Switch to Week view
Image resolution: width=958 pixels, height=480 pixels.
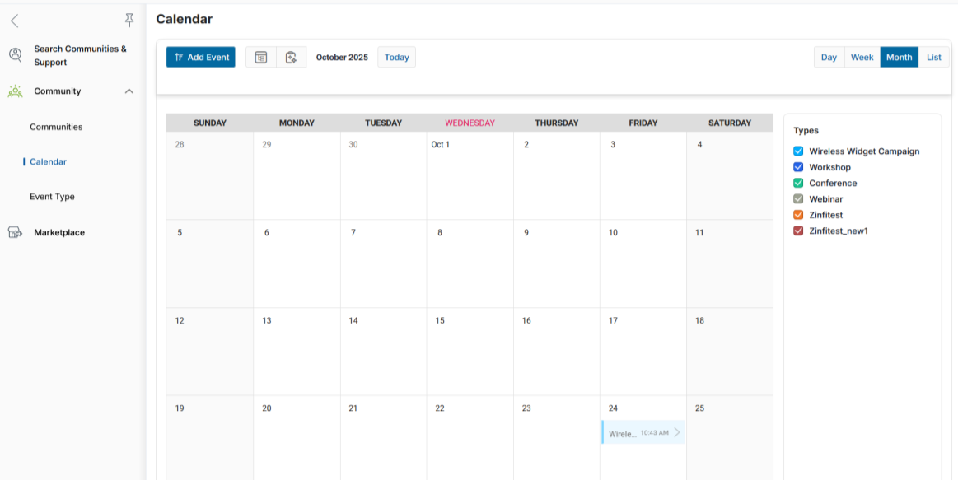[x=862, y=57]
